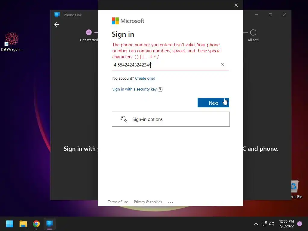Minimize the Phone Link window
This screenshot has height=231, width=308.
(257, 15)
